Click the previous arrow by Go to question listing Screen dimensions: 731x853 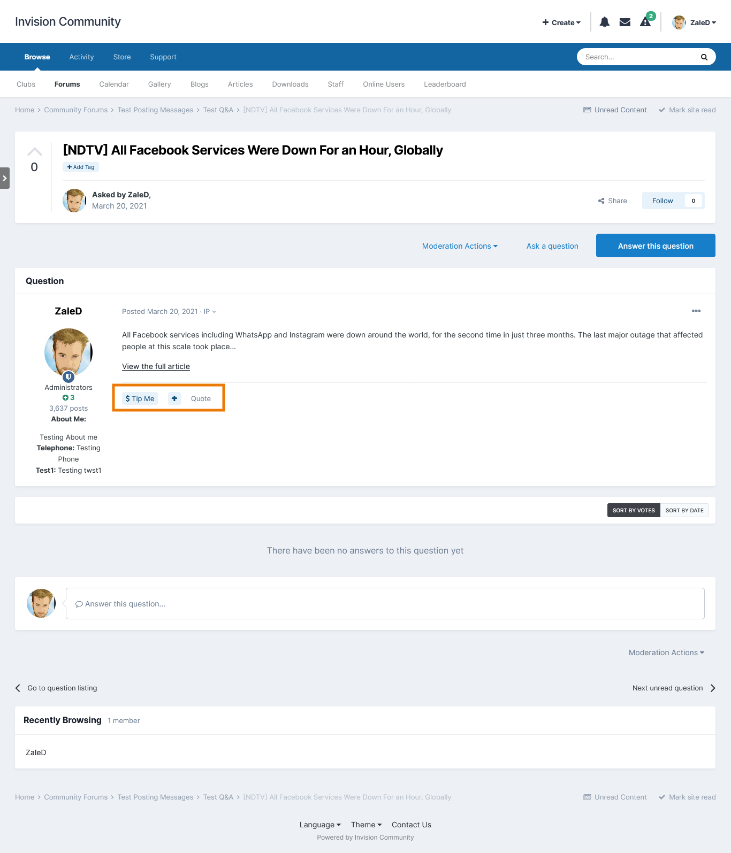click(18, 688)
